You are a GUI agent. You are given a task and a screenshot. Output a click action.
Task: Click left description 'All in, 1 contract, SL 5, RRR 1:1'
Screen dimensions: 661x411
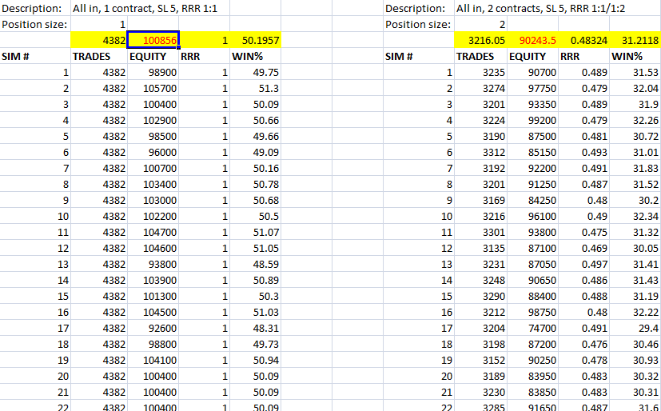point(145,9)
